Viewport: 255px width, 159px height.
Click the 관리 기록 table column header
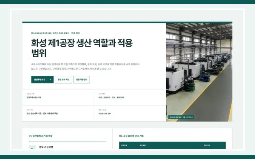[x=207, y=145]
